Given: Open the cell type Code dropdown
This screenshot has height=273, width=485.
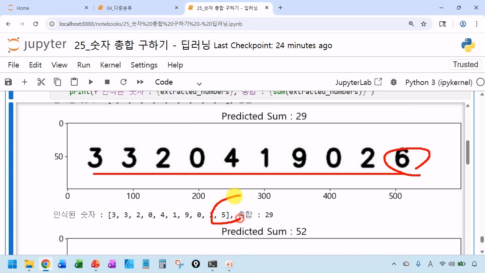Looking at the screenshot, I should point(178,82).
